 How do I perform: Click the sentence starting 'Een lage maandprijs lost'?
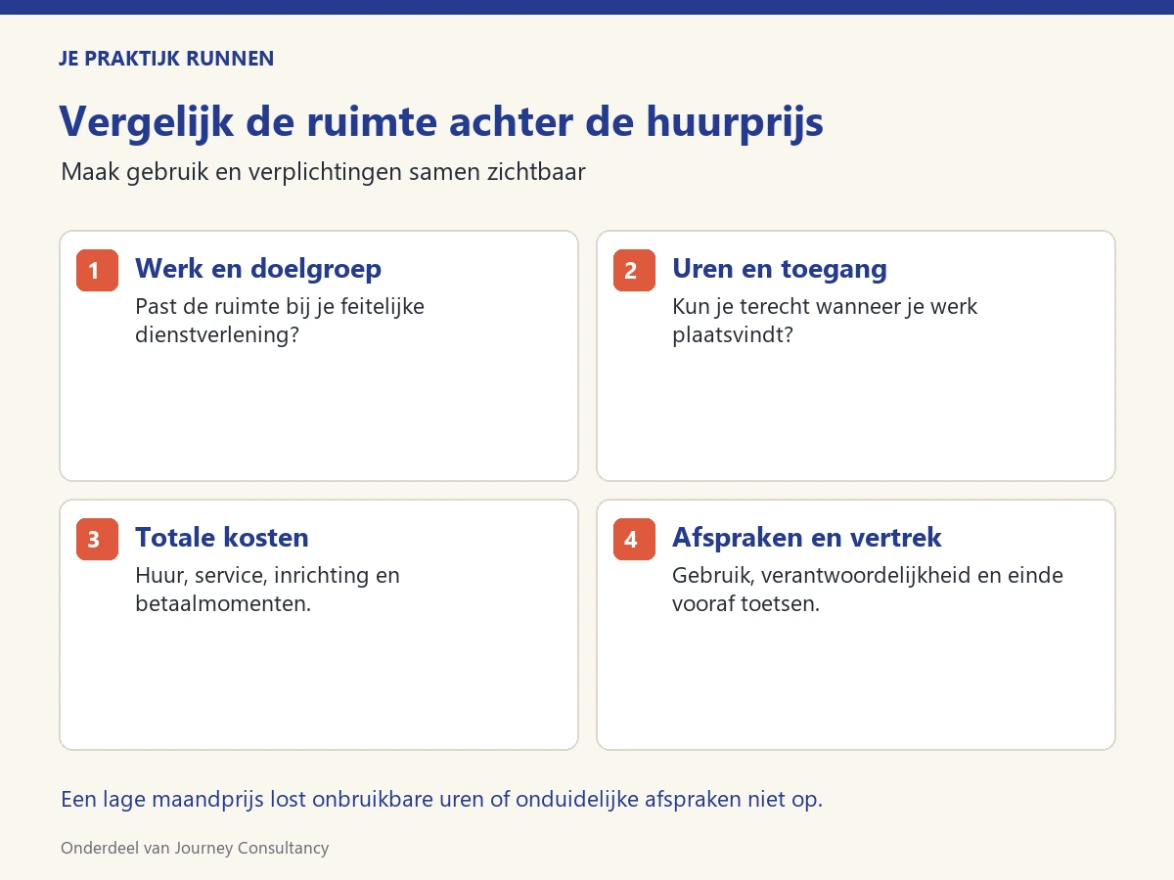441,800
